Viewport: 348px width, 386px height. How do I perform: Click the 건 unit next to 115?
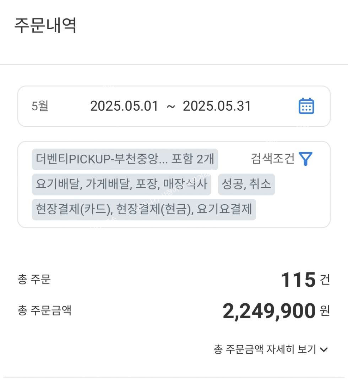(x=325, y=280)
